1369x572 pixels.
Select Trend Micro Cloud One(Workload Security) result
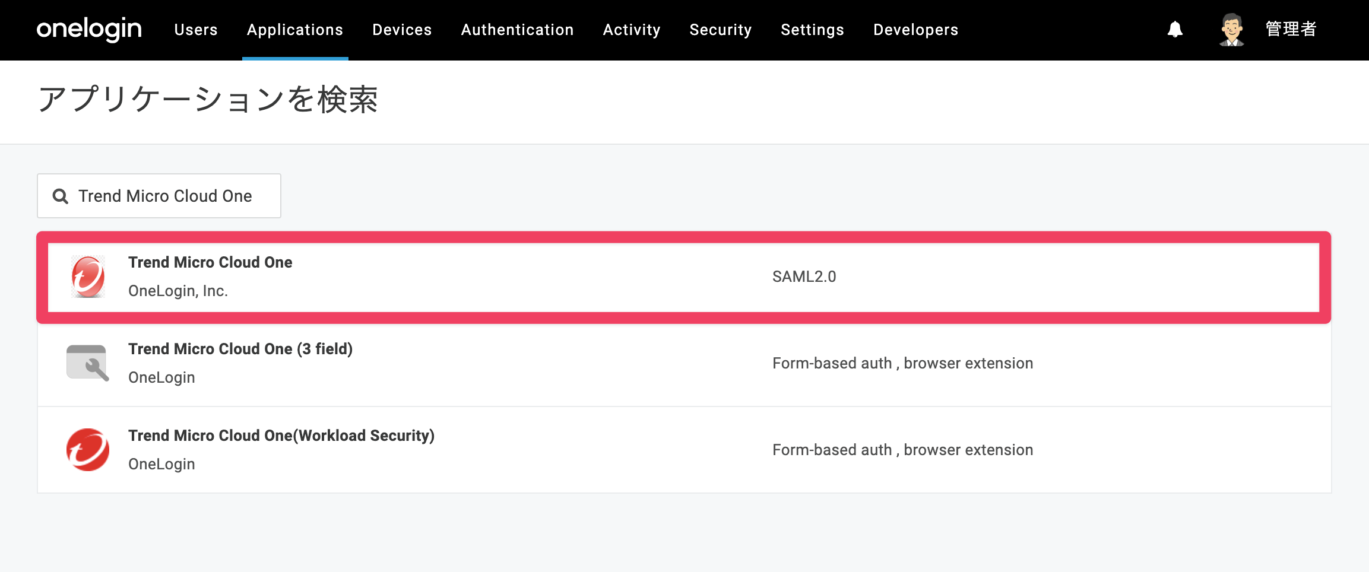point(684,450)
